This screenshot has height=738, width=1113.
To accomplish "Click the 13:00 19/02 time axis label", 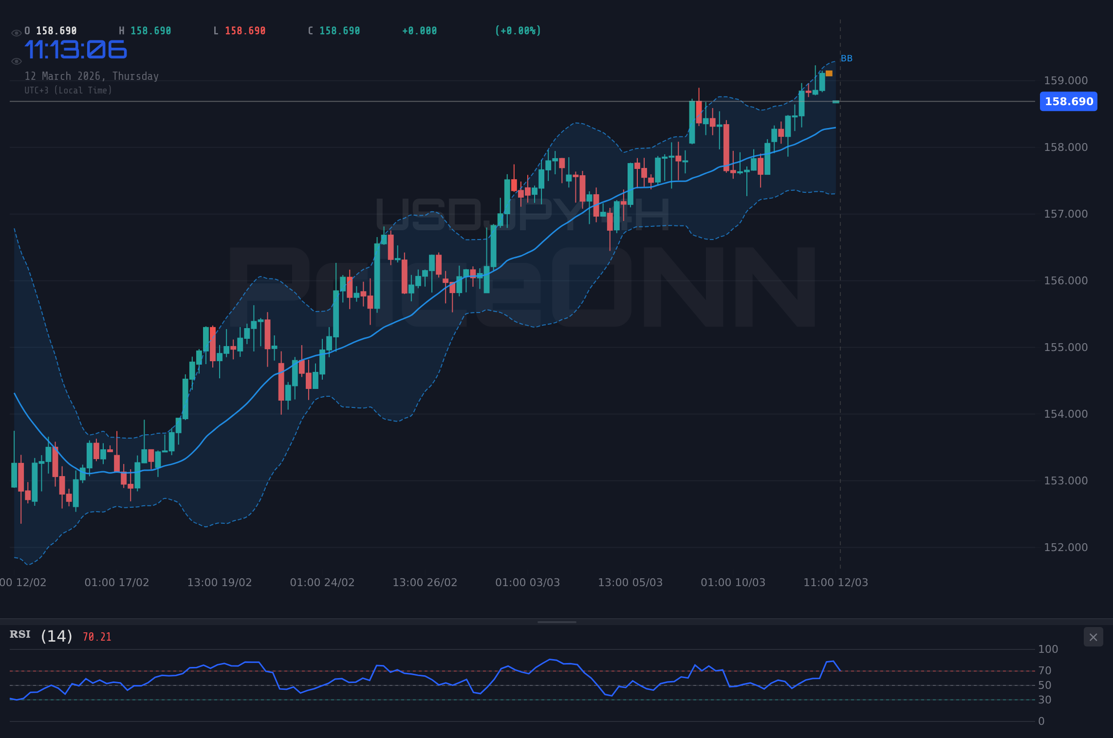I will click(x=220, y=582).
